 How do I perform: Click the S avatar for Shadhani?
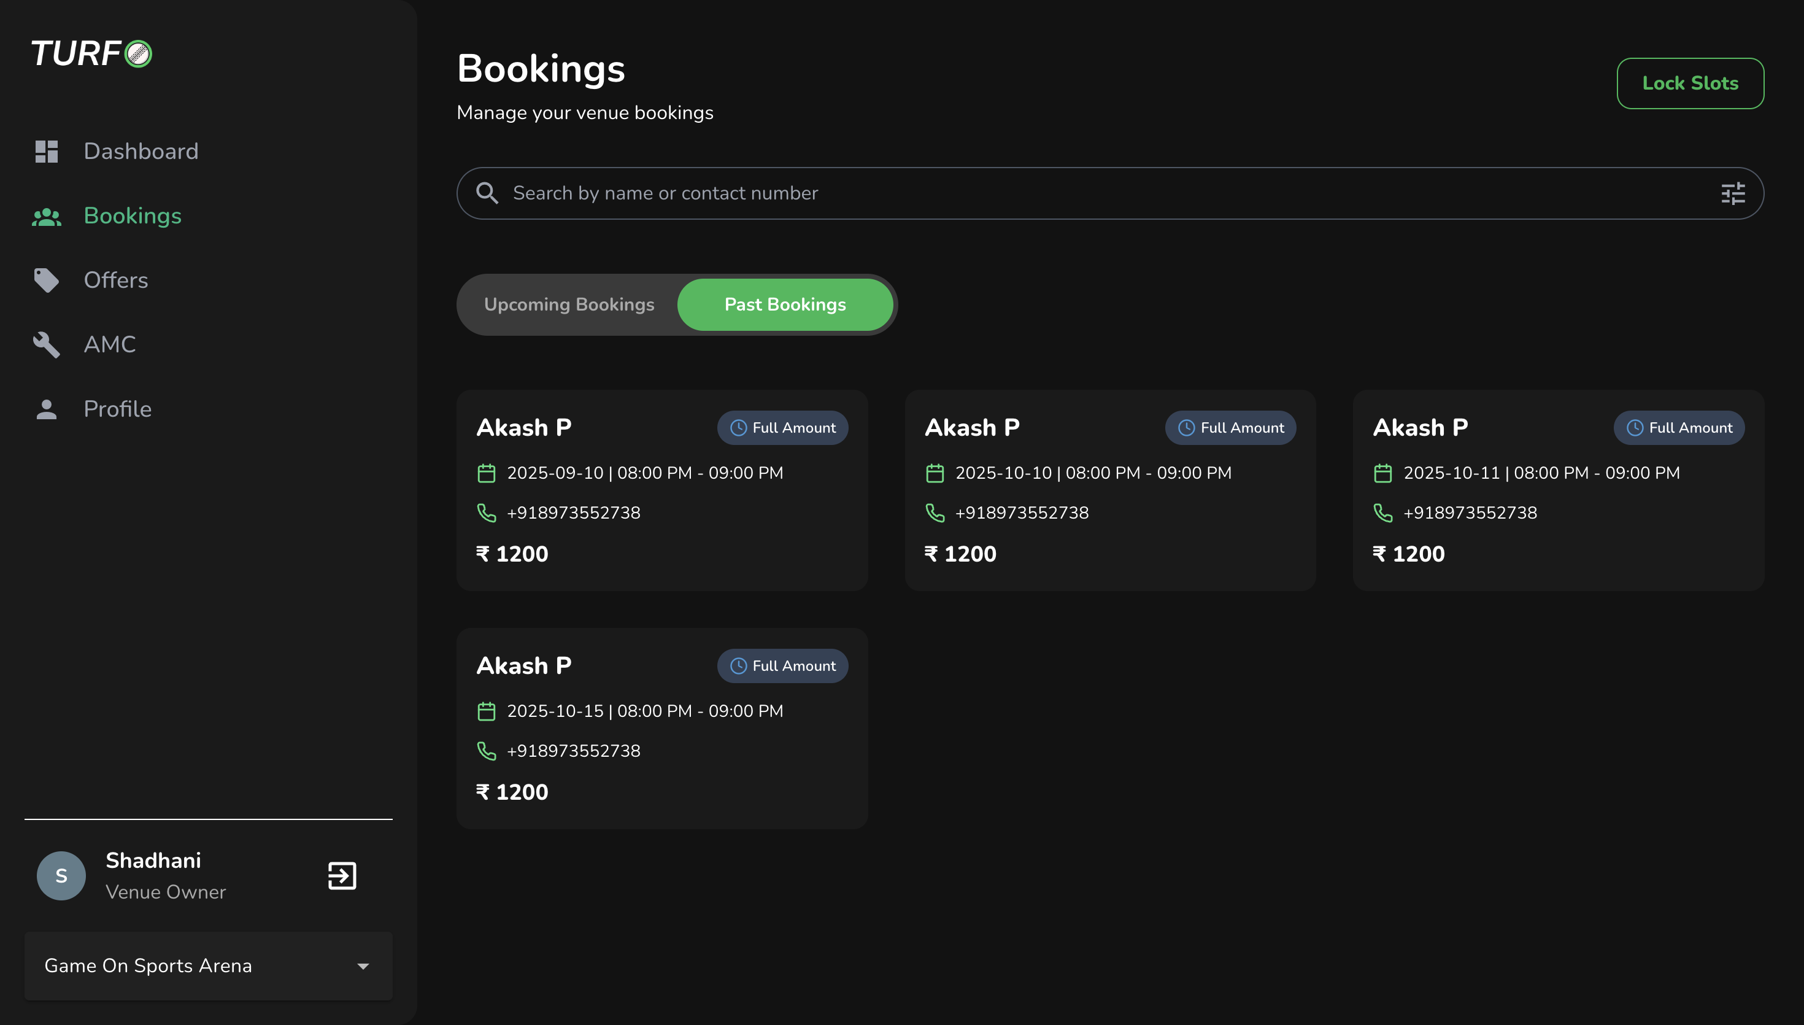(x=61, y=875)
